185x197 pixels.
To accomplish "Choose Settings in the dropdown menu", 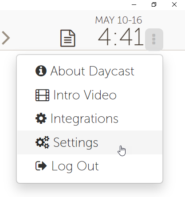I will [90, 142].
